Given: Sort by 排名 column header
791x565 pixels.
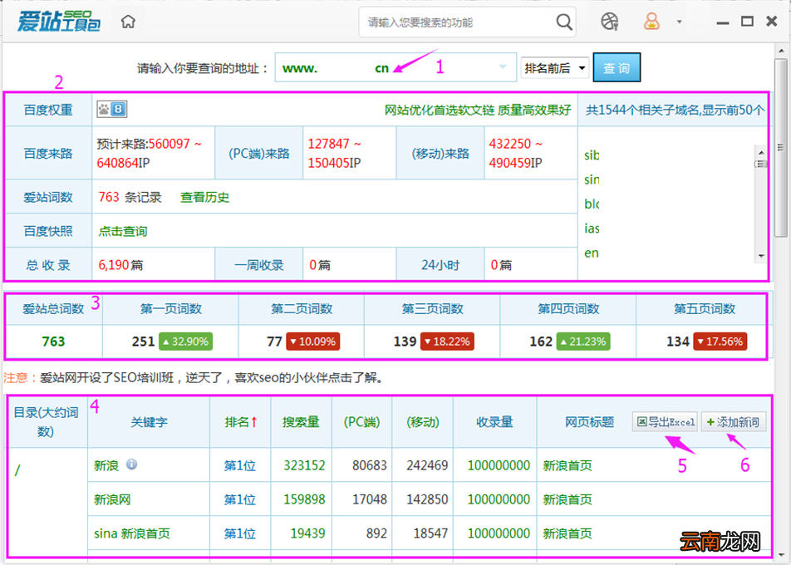Looking at the screenshot, I should pos(241,422).
